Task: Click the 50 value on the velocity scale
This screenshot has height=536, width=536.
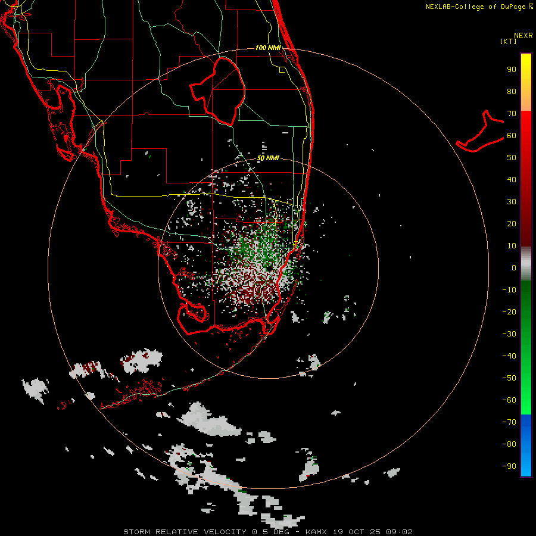Action: pos(512,158)
